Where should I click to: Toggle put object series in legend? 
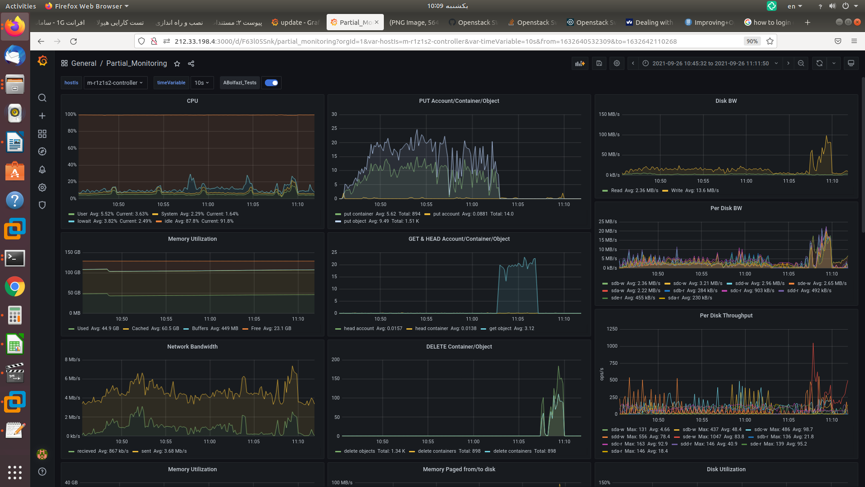tap(355, 221)
